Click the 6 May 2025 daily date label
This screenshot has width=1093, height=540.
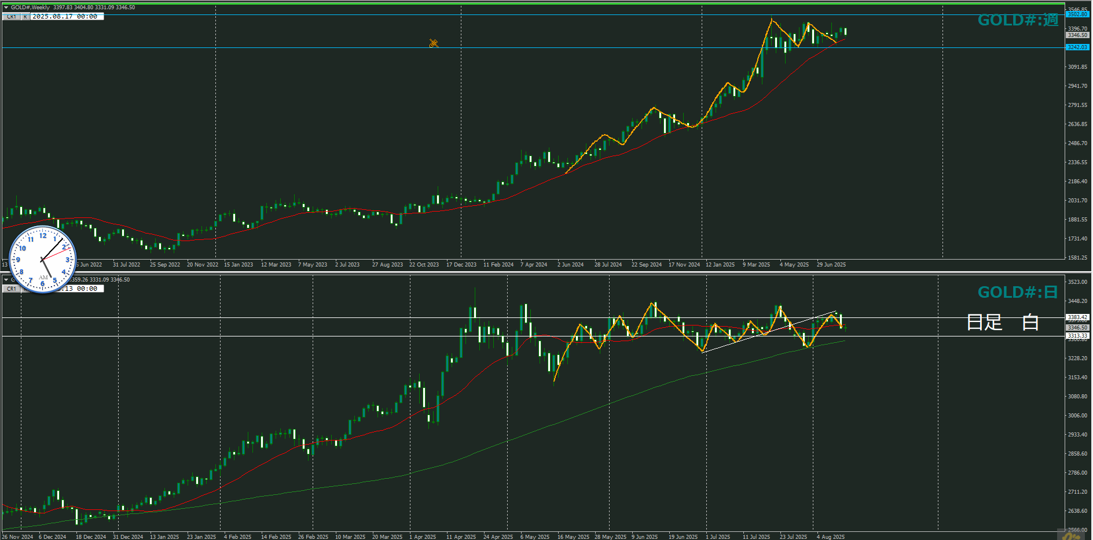tap(535, 537)
